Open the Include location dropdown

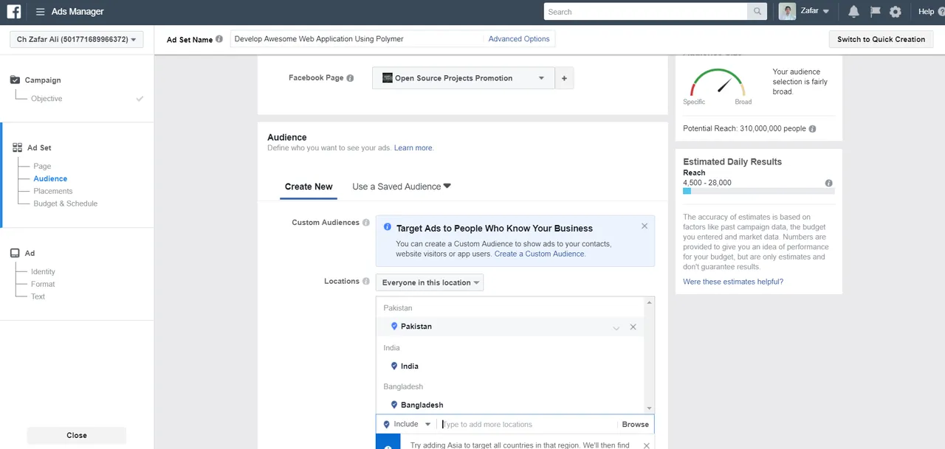point(407,424)
